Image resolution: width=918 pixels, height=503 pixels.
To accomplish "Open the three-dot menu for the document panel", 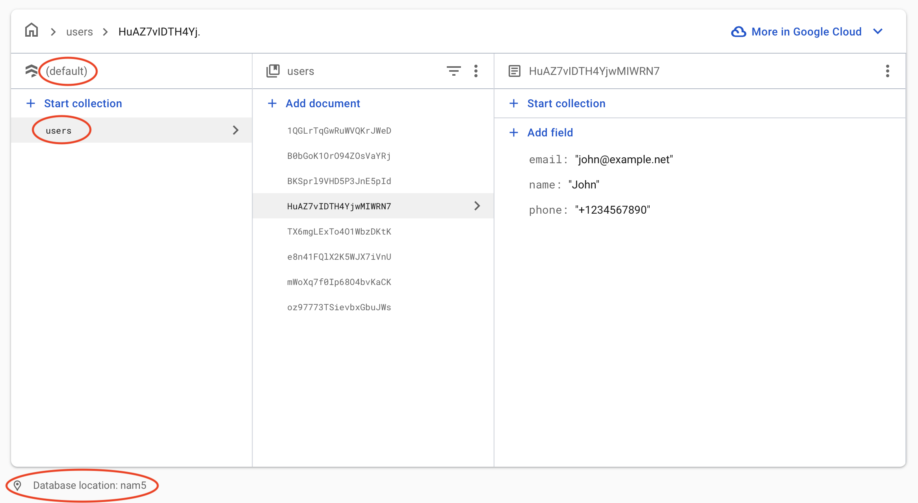I will [x=888, y=71].
